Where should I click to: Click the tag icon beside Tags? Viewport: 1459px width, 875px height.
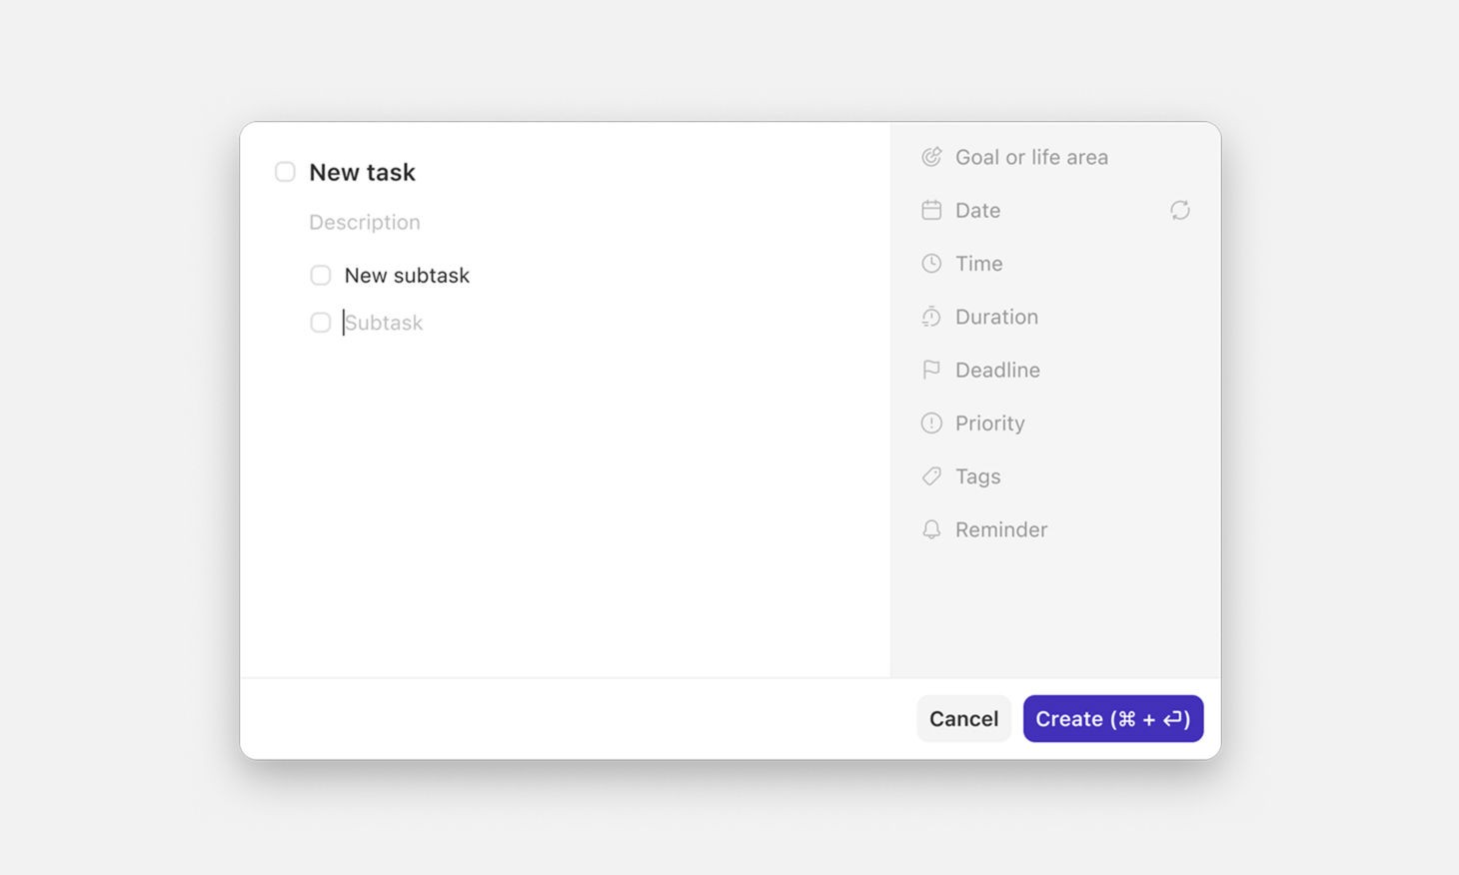point(931,476)
